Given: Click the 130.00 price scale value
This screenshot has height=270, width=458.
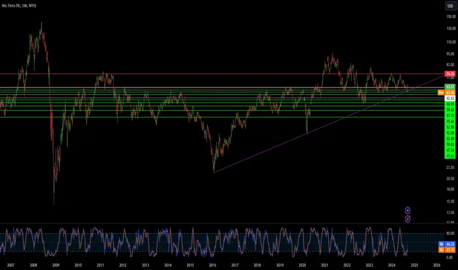Looking at the screenshot, I should [x=451, y=28].
